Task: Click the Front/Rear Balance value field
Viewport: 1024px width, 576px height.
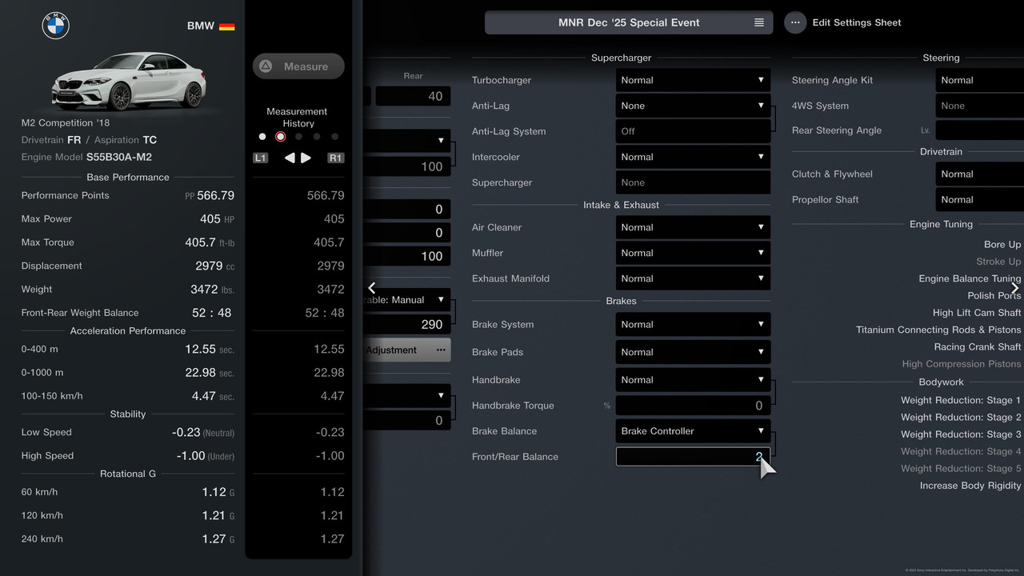Action: (692, 457)
